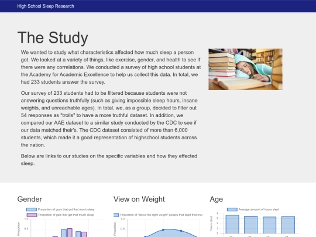This screenshot has height=237, width=316.
Task: Toggle the purple gals-proportion legend swatch
Action: click(x=32, y=215)
